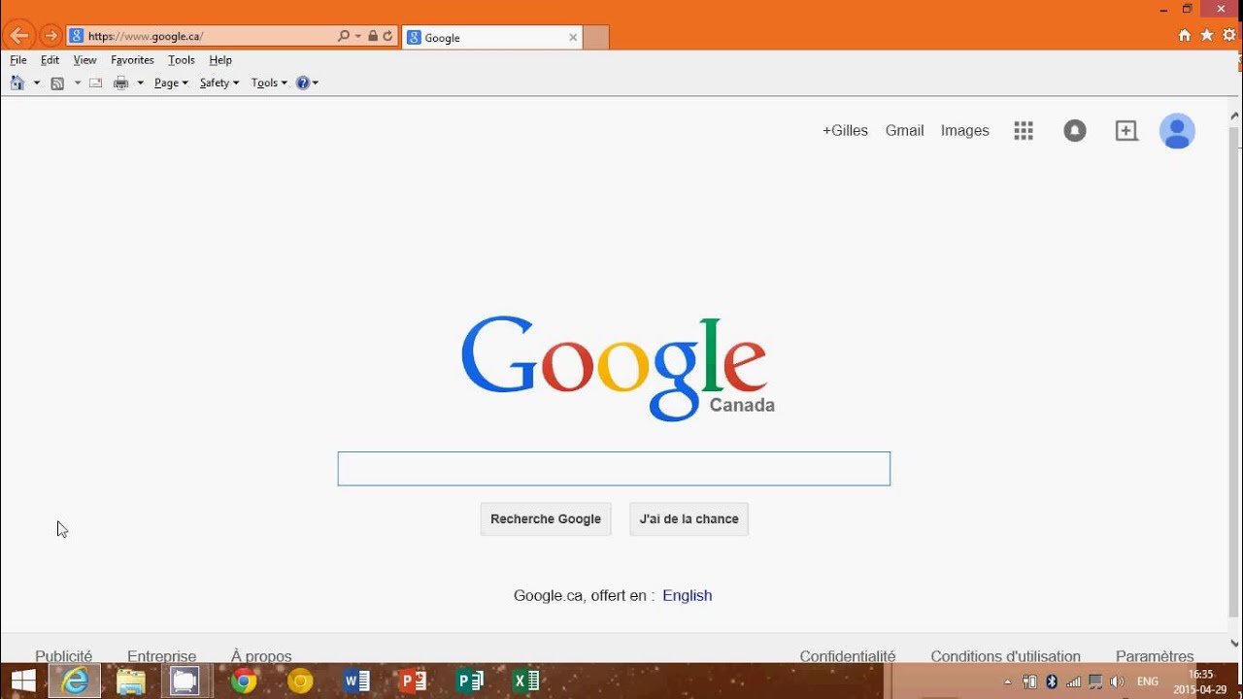The width and height of the screenshot is (1243, 699).
Task: Expand the RSS feeds dropdown arrow
Action: [x=78, y=83]
